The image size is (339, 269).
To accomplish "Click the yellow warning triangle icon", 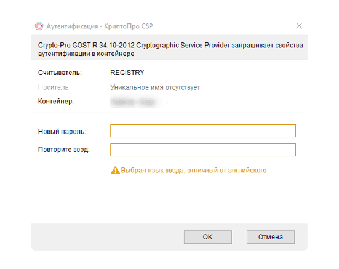I will [x=115, y=171].
